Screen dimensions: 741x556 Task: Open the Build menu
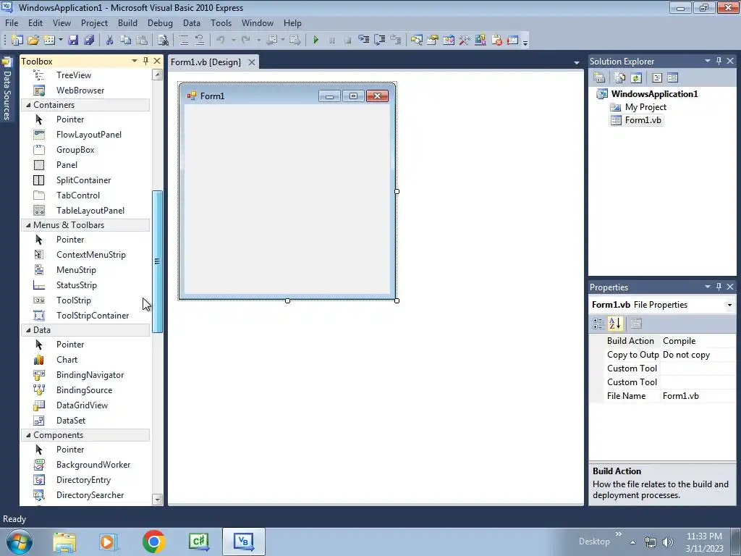point(127,23)
